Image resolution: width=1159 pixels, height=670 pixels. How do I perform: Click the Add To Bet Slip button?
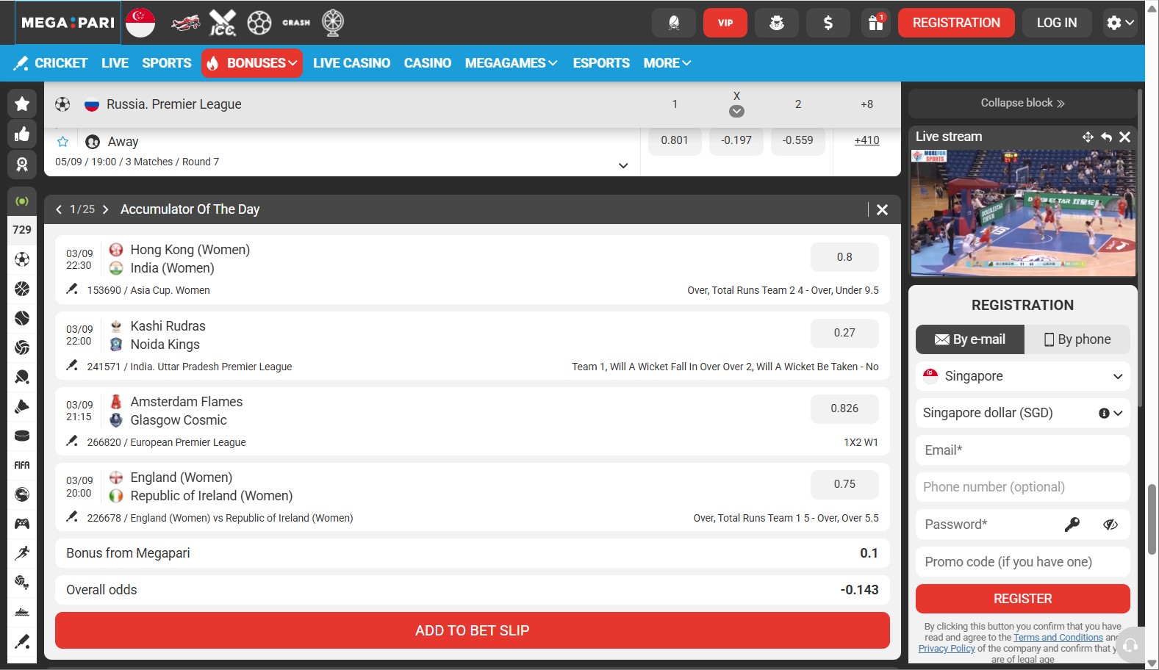473,630
